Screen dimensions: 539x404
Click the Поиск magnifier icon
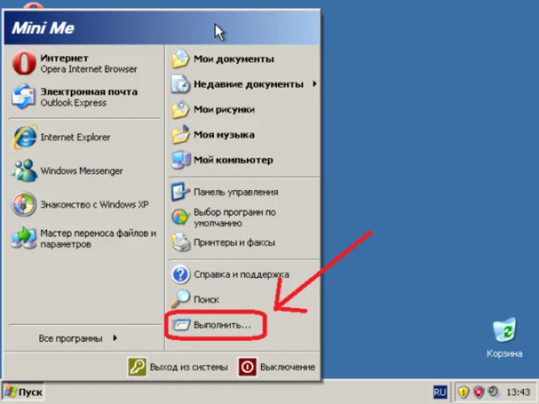coord(180,299)
